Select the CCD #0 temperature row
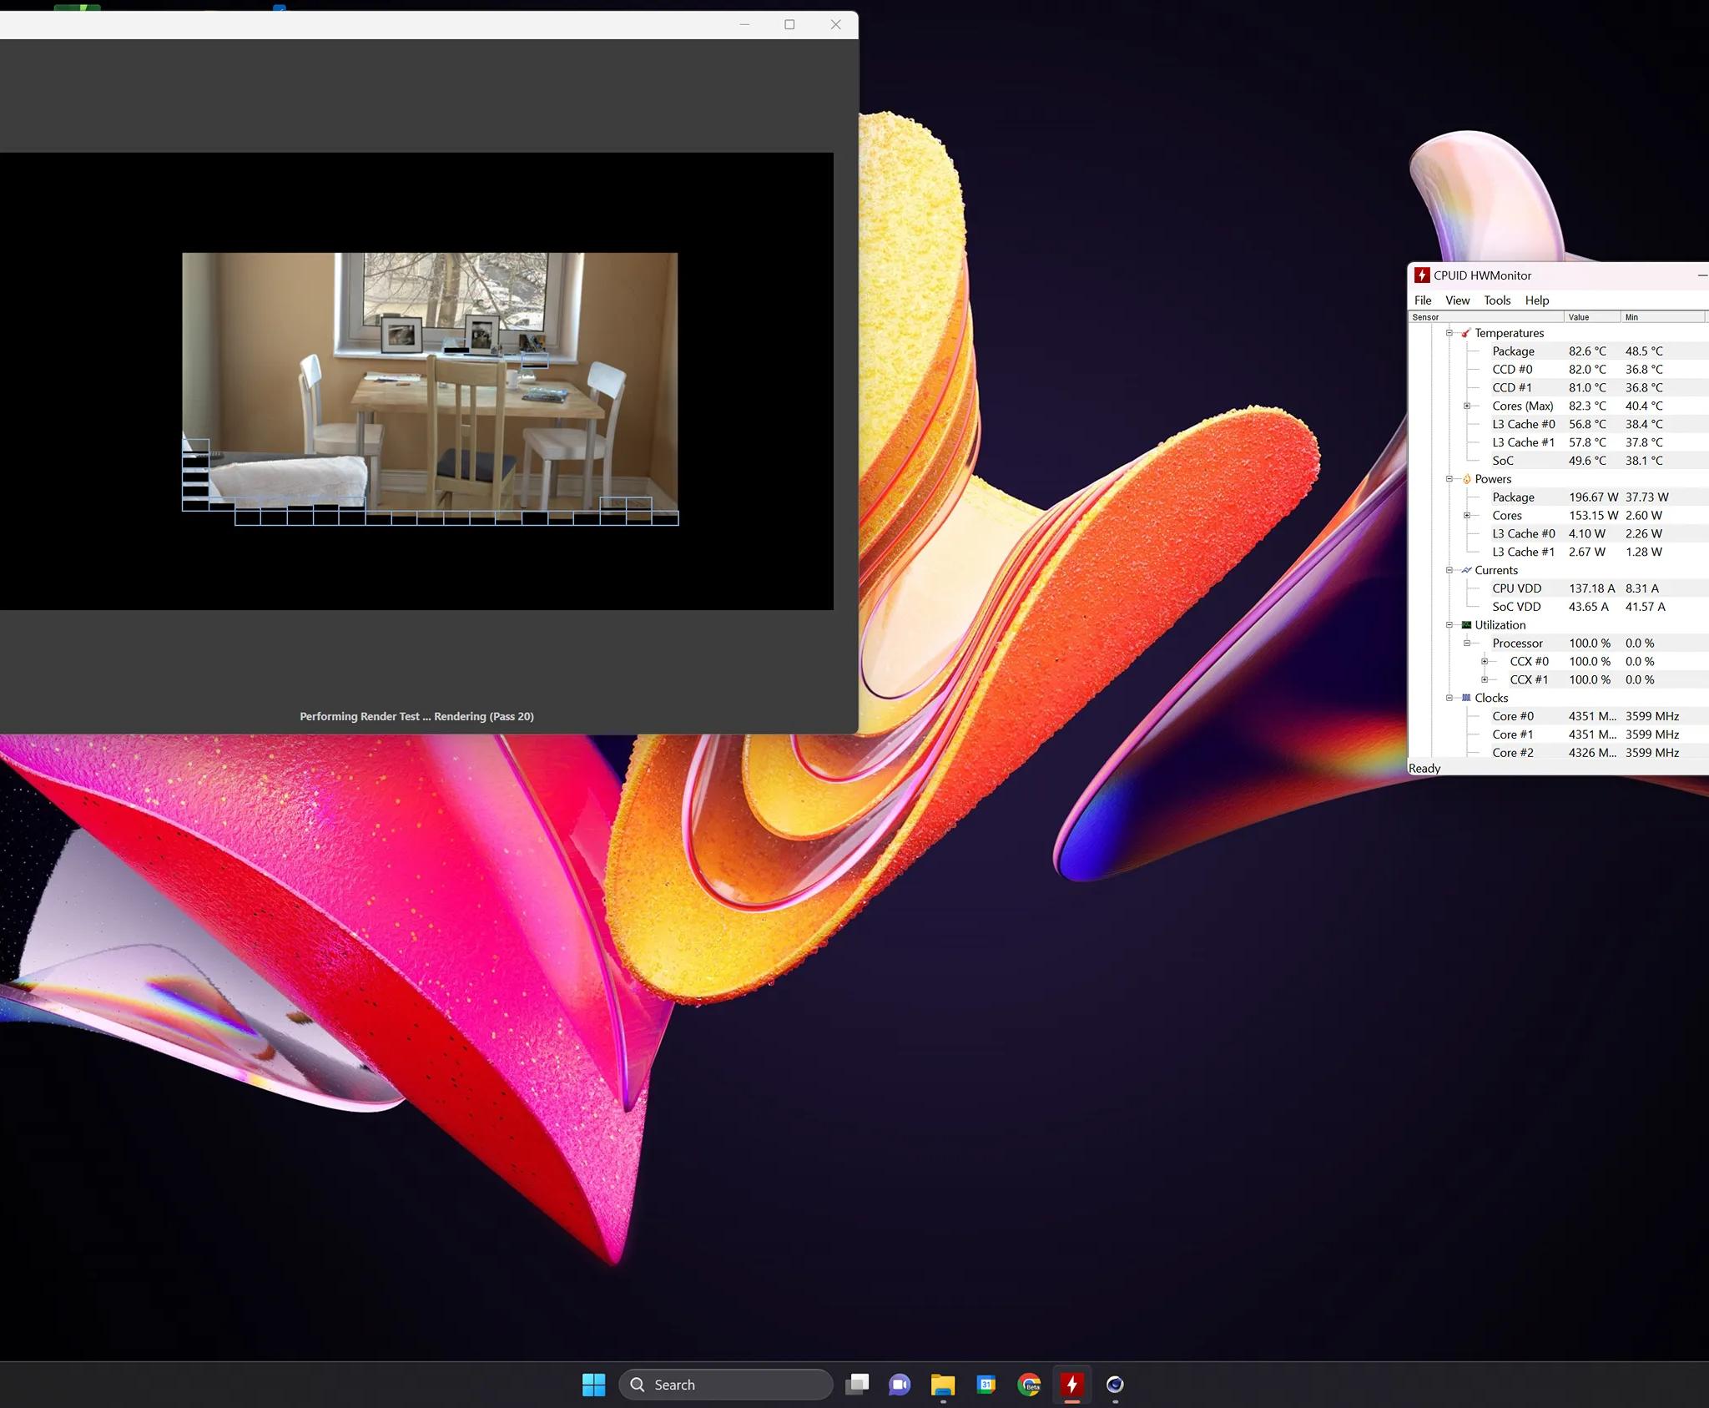 (1600, 370)
